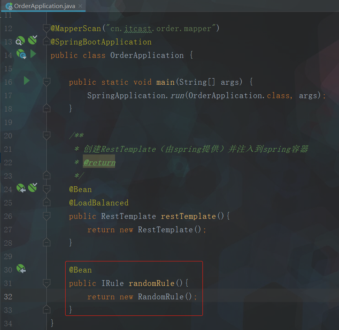Click the bean navigation icon on line 24
The width and height of the screenshot is (339, 330).
(x=21, y=188)
